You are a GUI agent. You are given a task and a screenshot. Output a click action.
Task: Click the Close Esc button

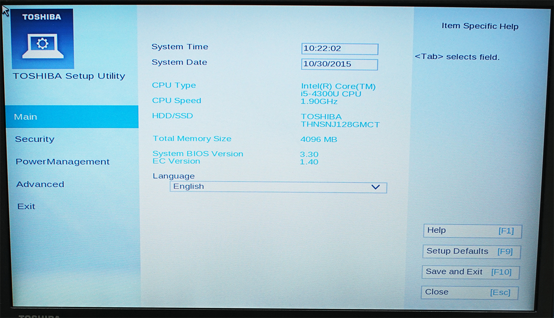[x=470, y=292]
